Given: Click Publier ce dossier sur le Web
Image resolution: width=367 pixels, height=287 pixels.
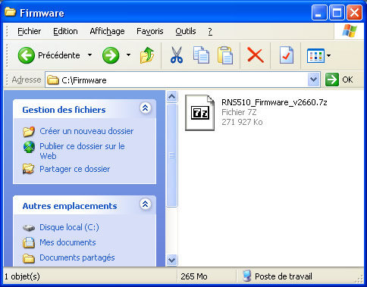Looking at the screenshot, I should tap(82, 151).
